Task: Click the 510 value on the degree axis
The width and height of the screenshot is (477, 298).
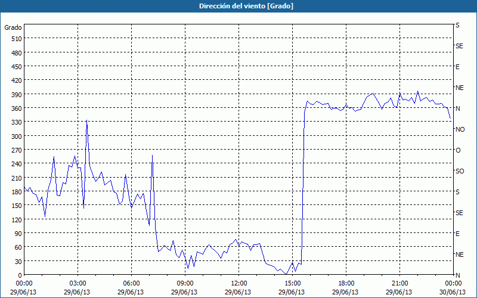Action: point(17,39)
